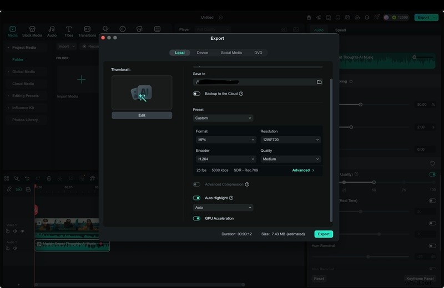The height and width of the screenshot is (288, 444).
Task: Click the link/unlink icon in timeline
Action: (9, 189)
